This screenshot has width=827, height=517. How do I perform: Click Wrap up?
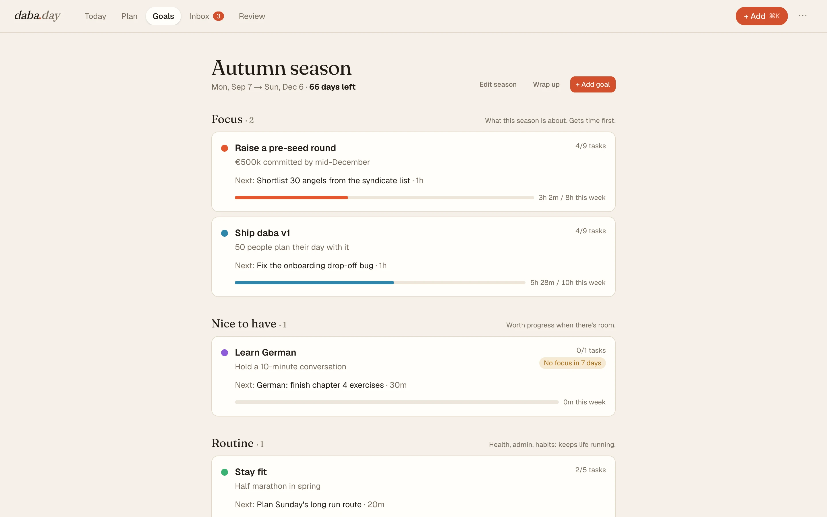546,84
